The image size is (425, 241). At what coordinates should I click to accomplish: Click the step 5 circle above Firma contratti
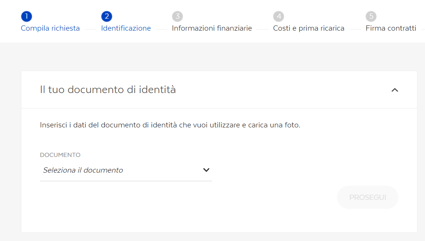(x=371, y=16)
